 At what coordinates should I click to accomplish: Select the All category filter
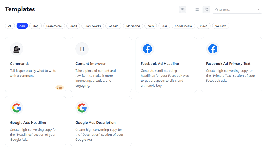(x=10, y=26)
